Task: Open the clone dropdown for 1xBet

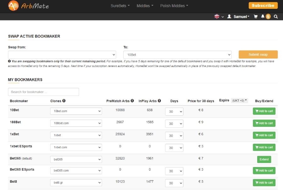Action: [76, 135]
